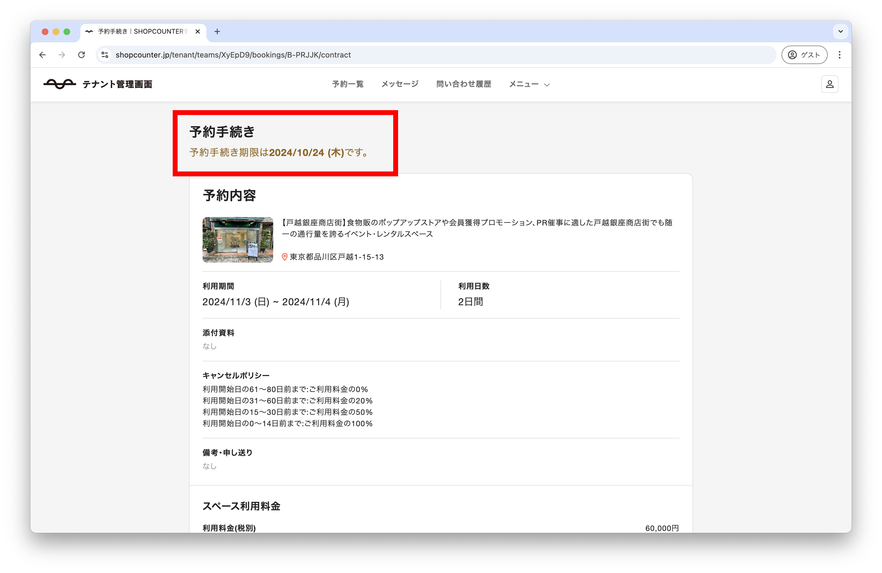
Task: Open 問い合わせ履歴 page
Action: tap(464, 84)
